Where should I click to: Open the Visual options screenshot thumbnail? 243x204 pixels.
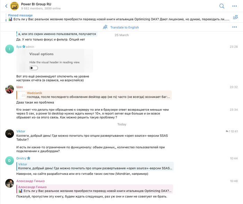(x=55, y=61)
